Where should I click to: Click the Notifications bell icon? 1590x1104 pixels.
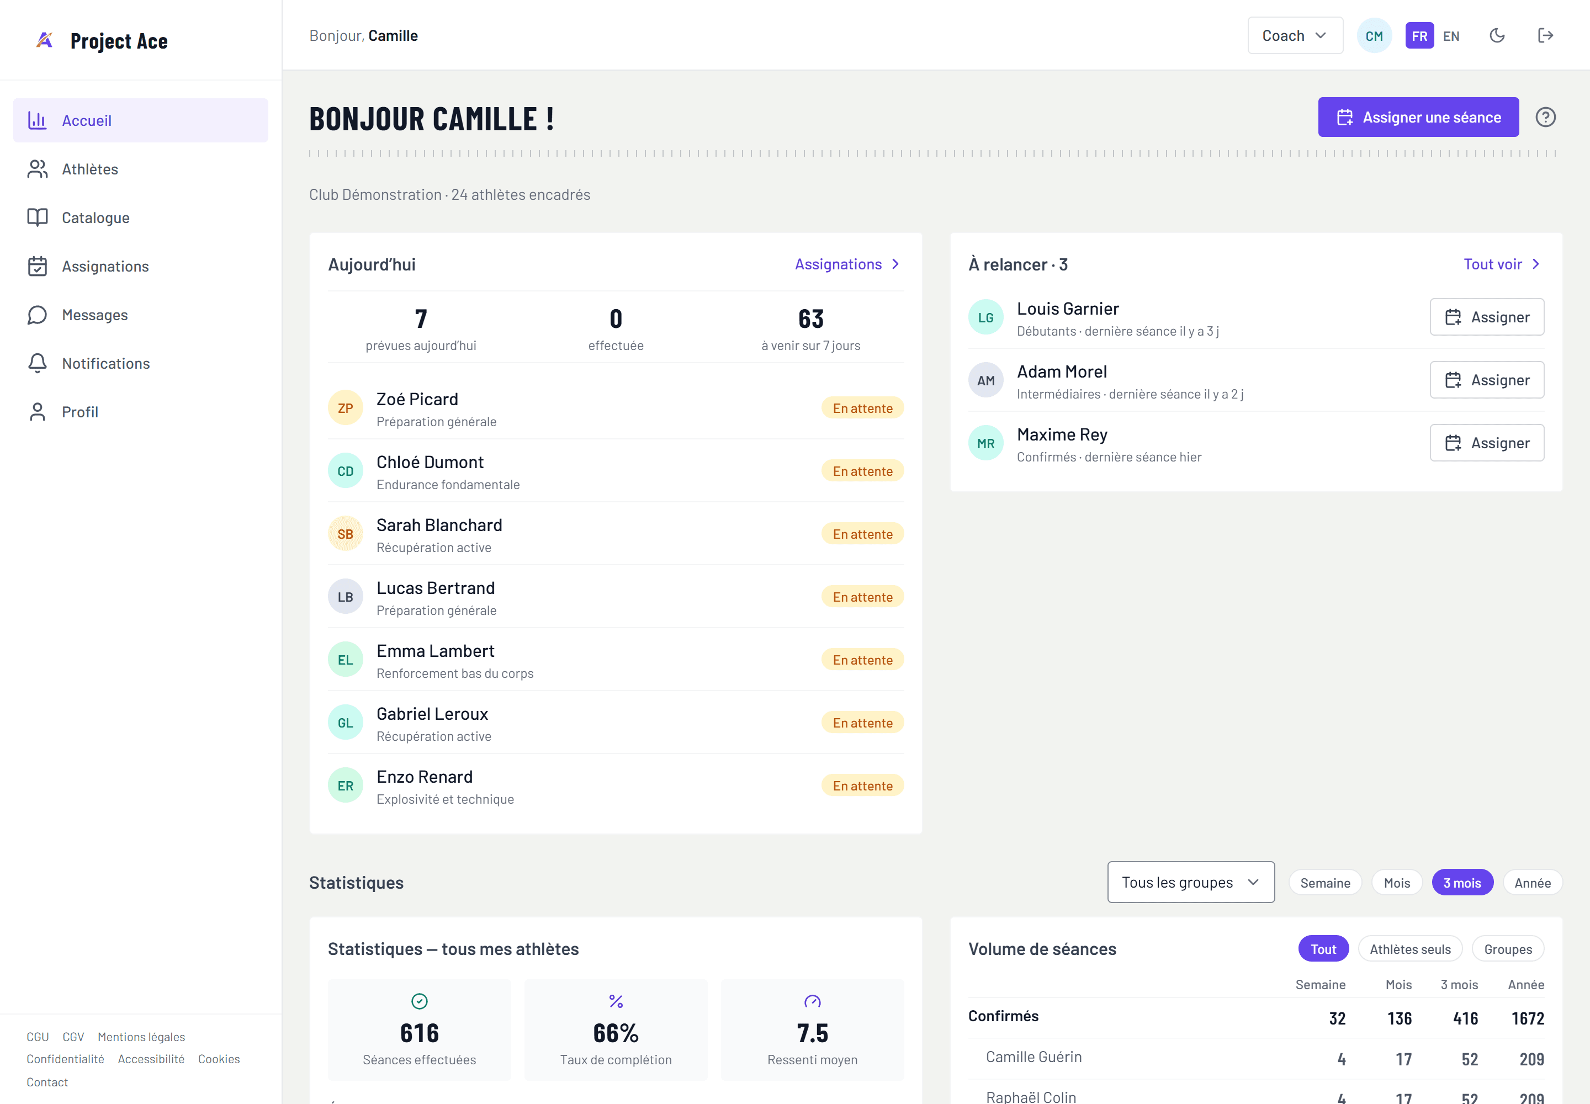pos(38,363)
